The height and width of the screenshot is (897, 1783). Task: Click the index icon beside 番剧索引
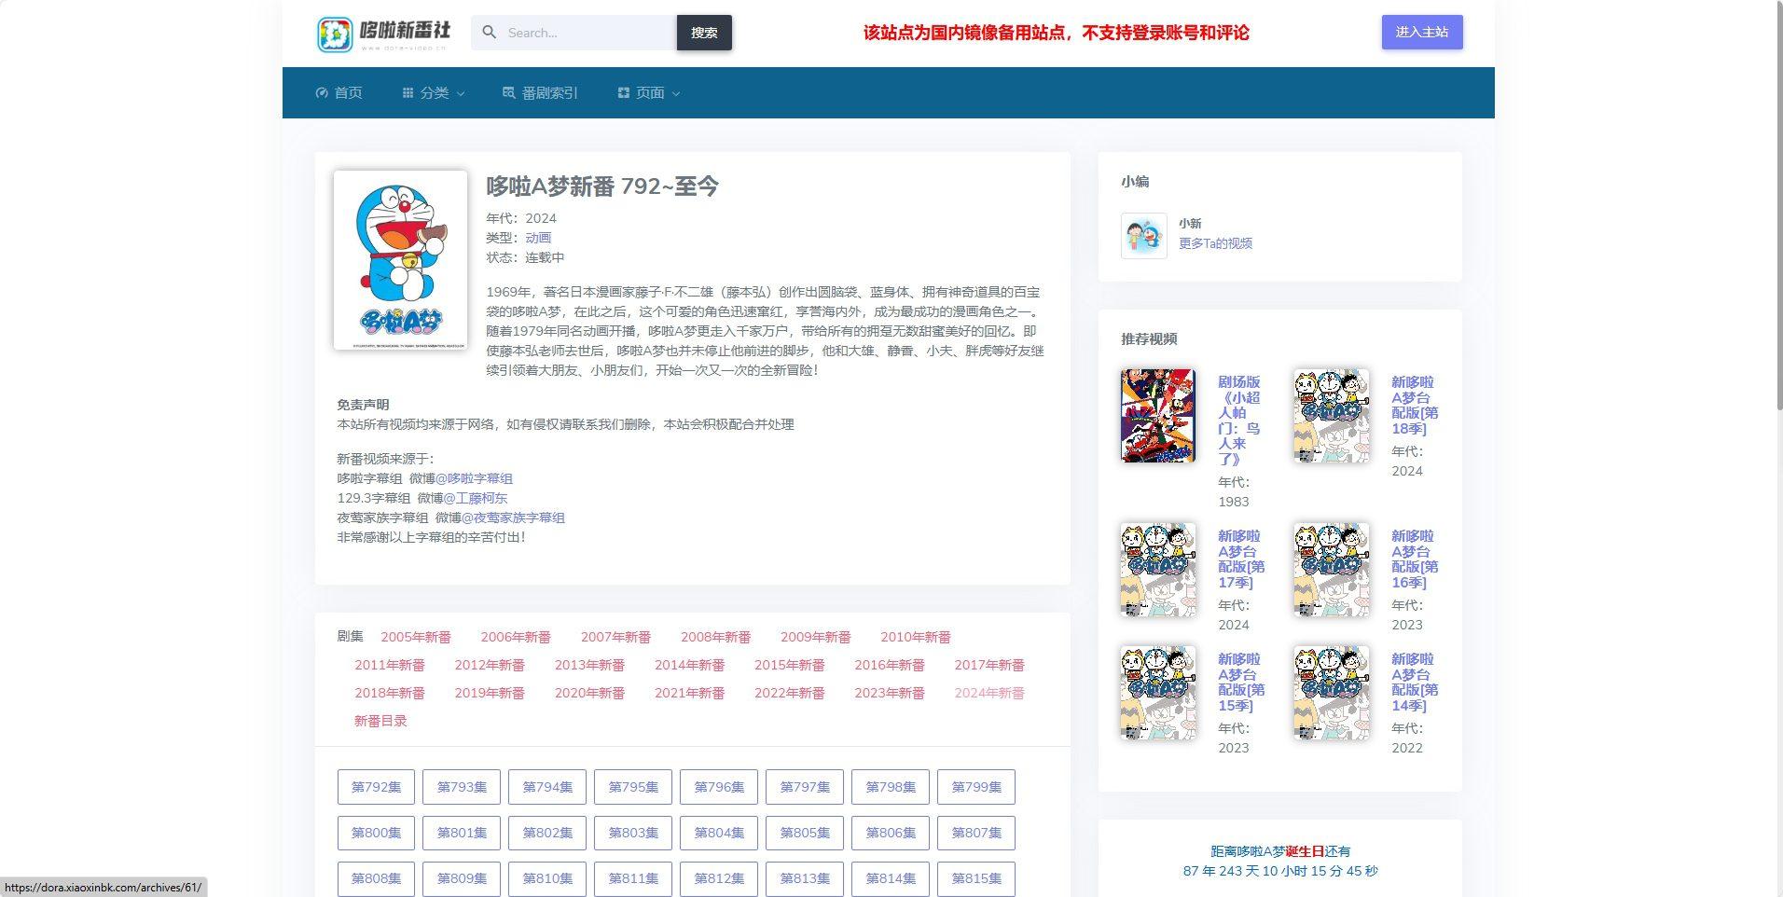(507, 92)
